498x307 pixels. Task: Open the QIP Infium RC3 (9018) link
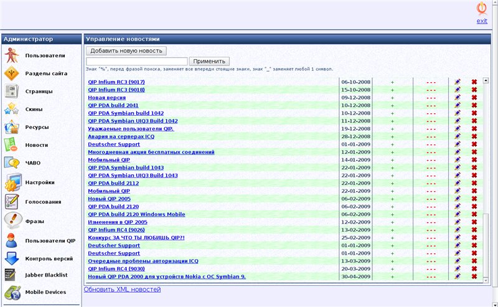pyautogui.click(x=116, y=90)
